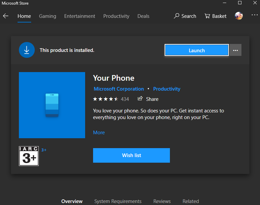Click 'This product is installed.' message
Image resolution: width=260 pixels, height=205 pixels.
click(x=67, y=50)
